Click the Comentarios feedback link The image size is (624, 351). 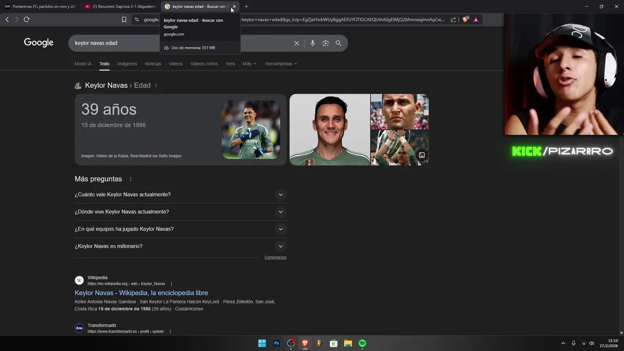(275, 257)
